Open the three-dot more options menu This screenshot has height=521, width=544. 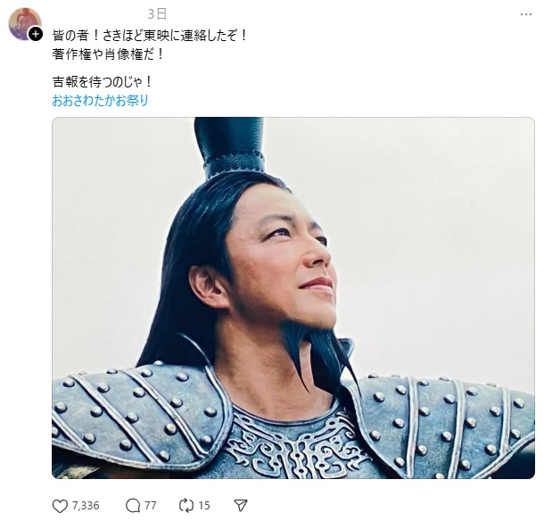tap(526, 14)
